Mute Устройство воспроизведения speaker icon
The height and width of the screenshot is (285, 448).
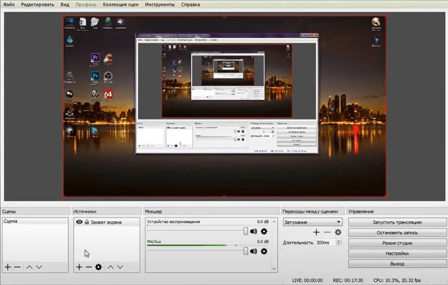coord(253,231)
